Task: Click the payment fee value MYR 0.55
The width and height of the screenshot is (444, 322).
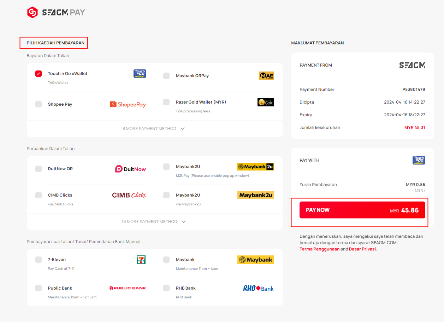Action: [415, 185]
